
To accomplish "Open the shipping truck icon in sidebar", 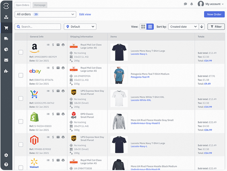I will (6, 39).
